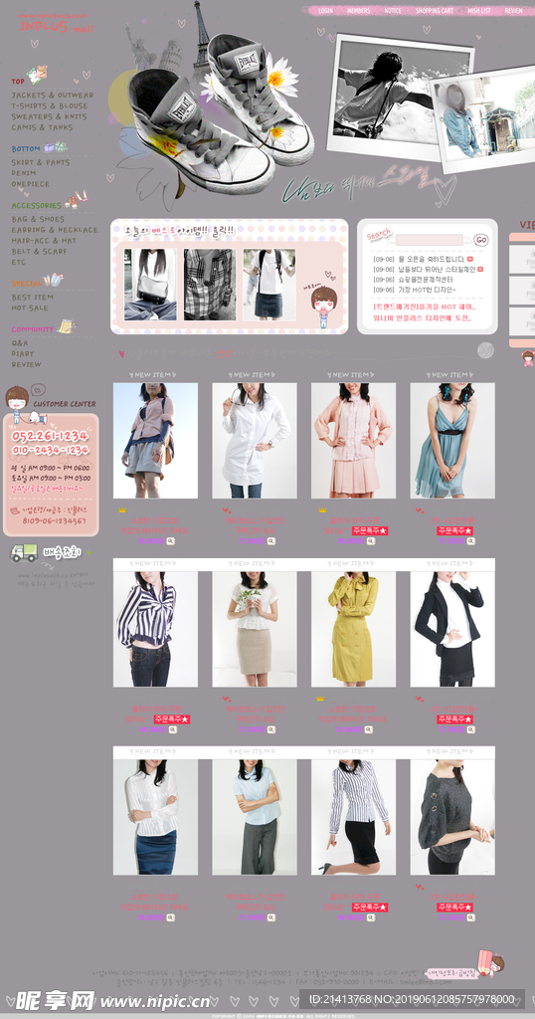This screenshot has width=535, height=1019.
Task: Click magnifier icon under blue dress item
Action: coord(470,541)
